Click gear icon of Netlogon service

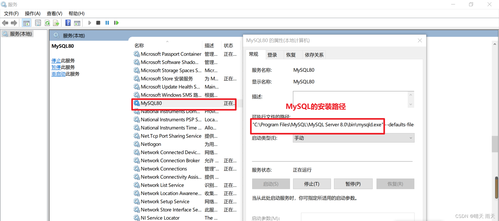137,144
